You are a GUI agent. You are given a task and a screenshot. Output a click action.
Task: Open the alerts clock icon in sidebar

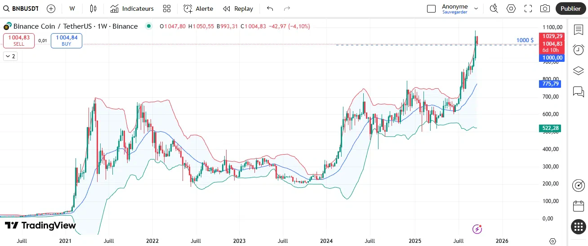[578, 50]
